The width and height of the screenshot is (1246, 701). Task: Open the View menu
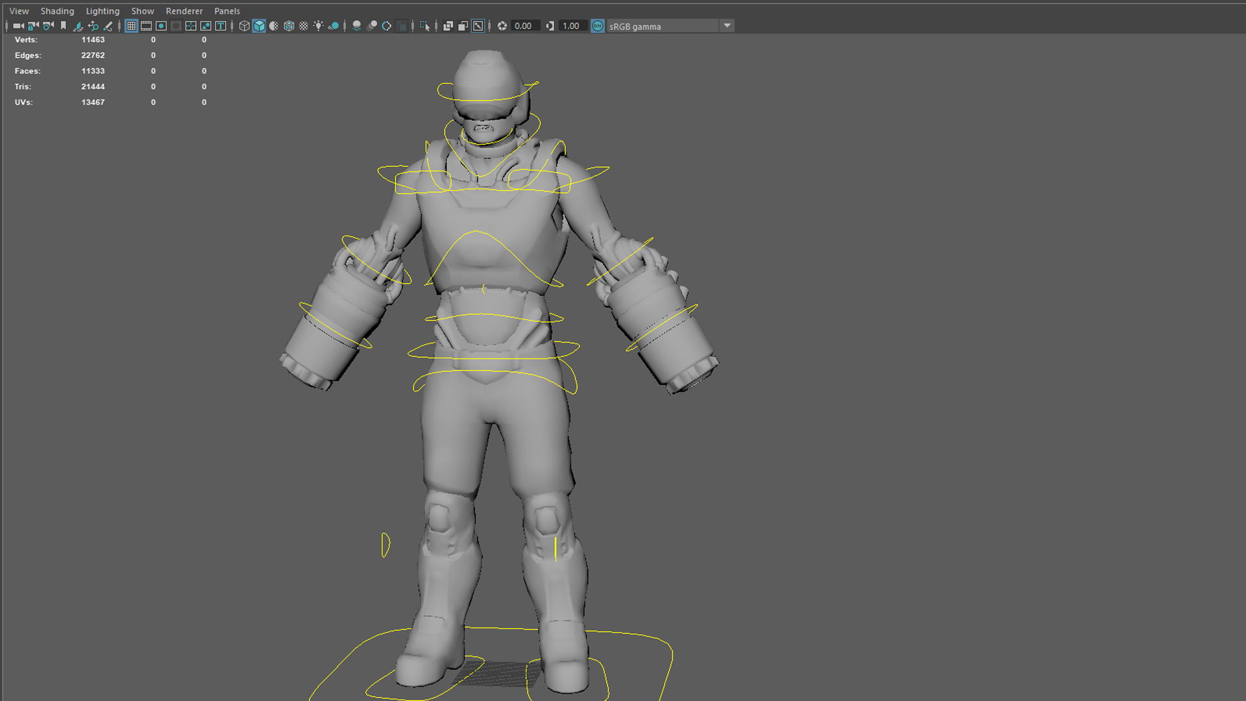tap(19, 11)
